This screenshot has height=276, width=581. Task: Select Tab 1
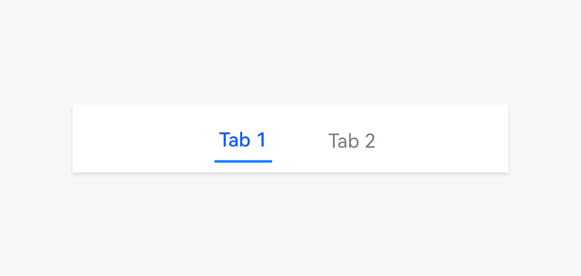pos(243,140)
